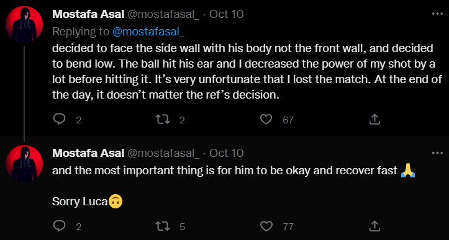Like the first tweet with 67 likes
This screenshot has height=240, width=449.
click(266, 119)
